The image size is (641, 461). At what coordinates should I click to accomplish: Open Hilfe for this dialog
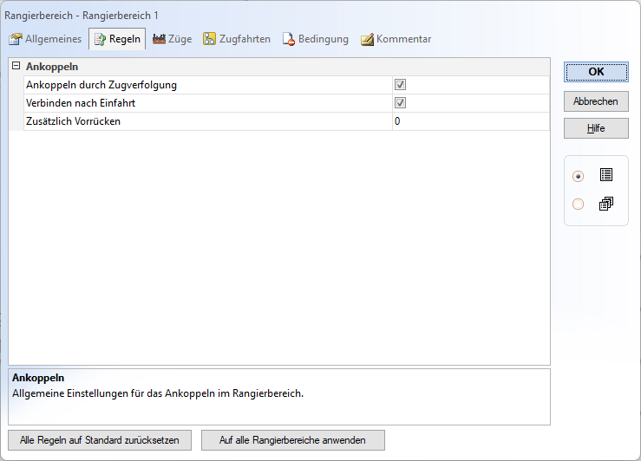point(596,128)
